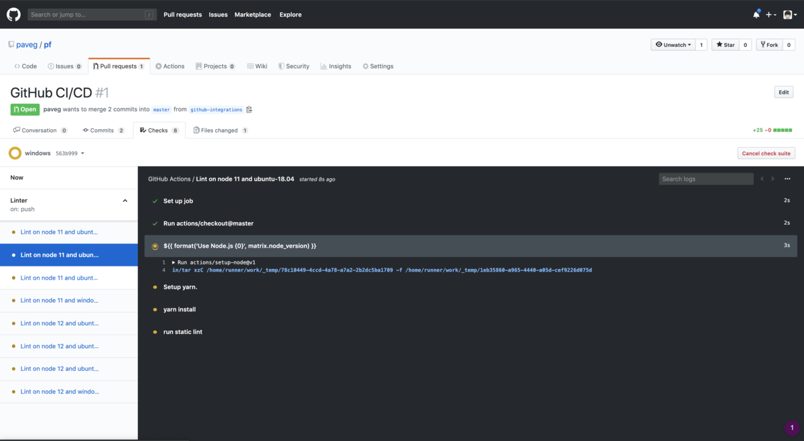This screenshot has height=441, width=804.
Task: Open the Lint on node 11 and windows job
Action: pyautogui.click(x=59, y=300)
